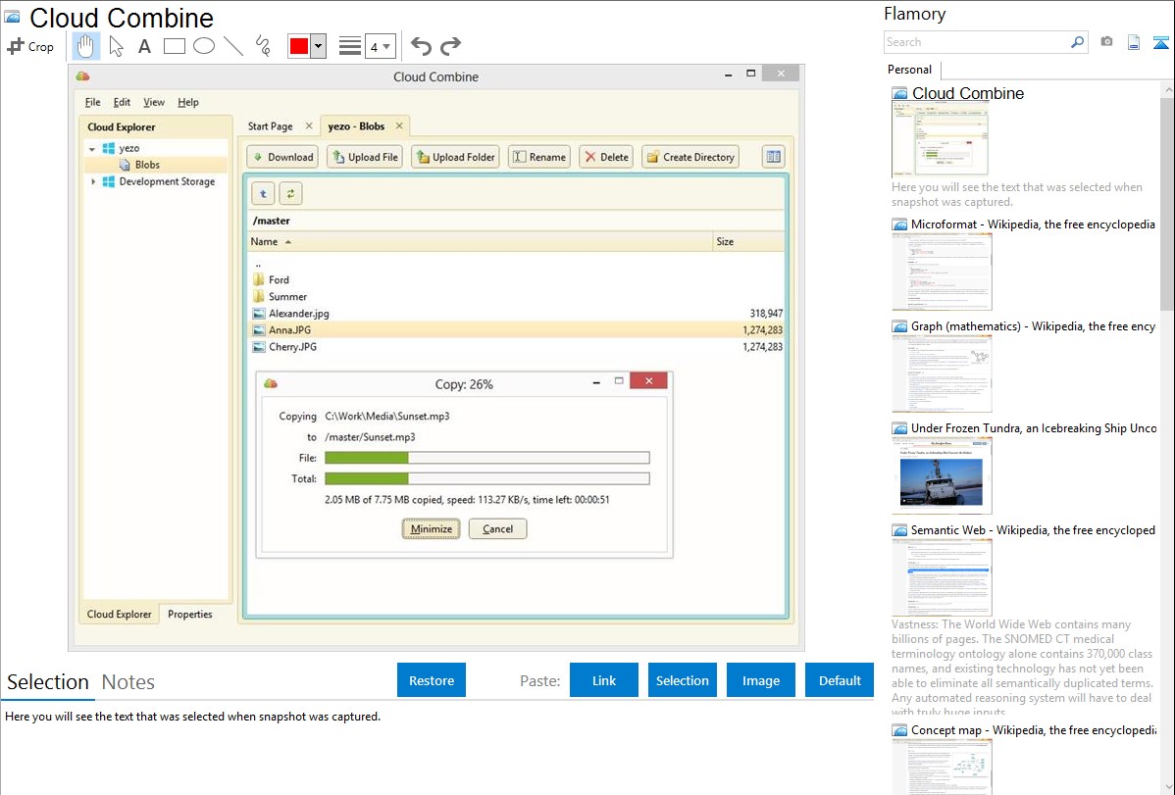The image size is (1175, 795).
Task: Open the line width dropdown
Action: click(x=380, y=46)
